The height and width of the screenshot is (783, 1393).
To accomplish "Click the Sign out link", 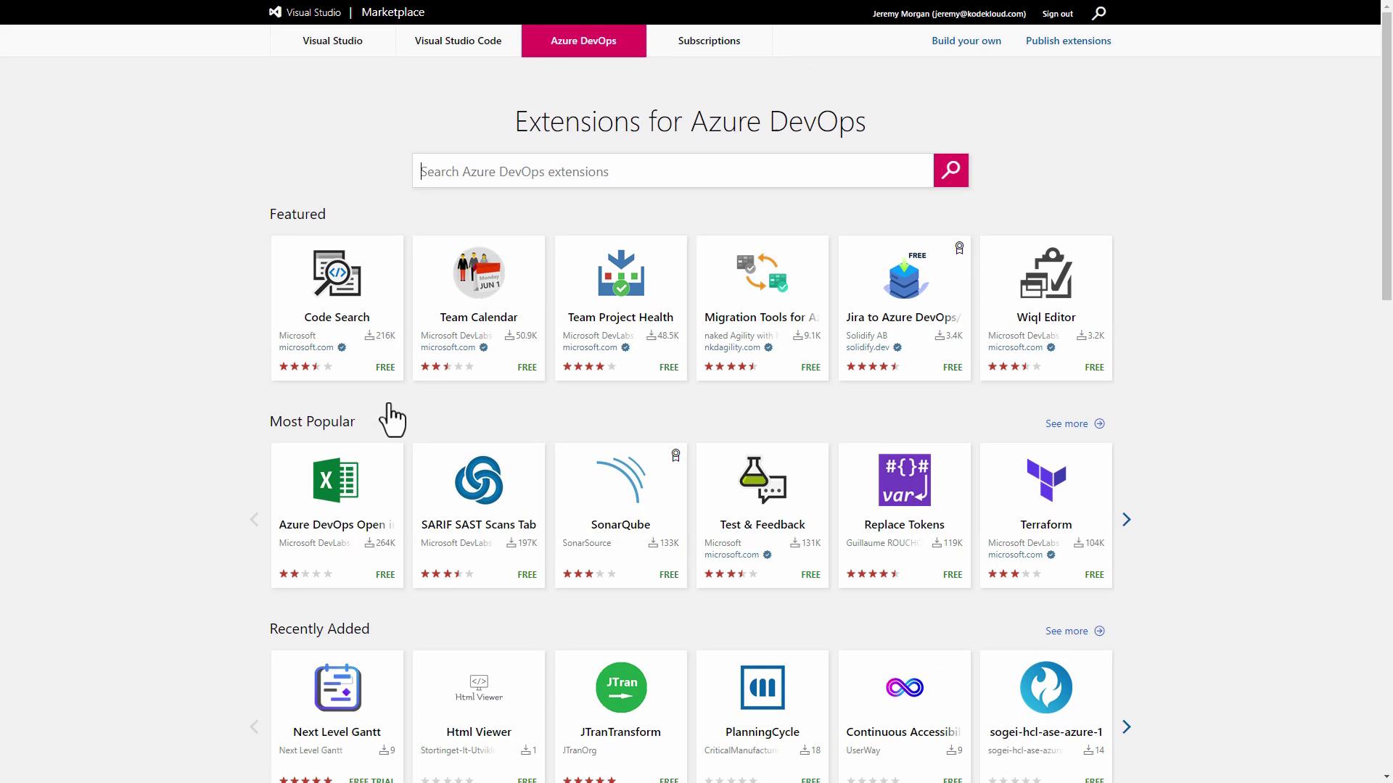I will (1057, 13).
